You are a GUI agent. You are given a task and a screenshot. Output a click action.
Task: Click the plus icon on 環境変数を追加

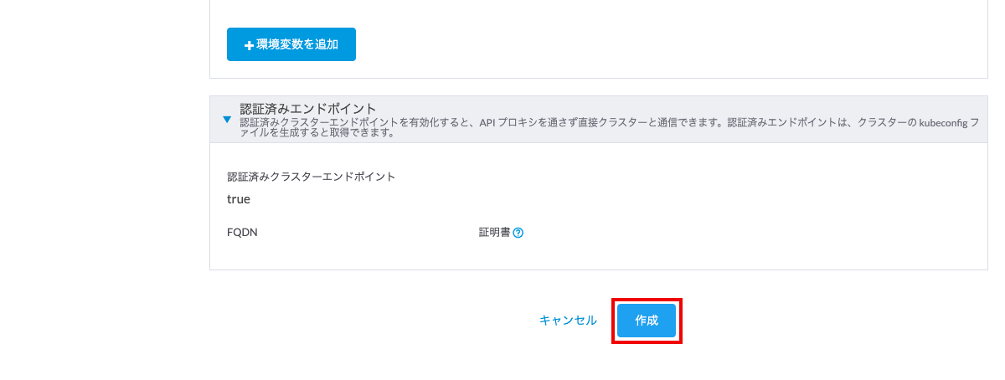click(249, 45)
